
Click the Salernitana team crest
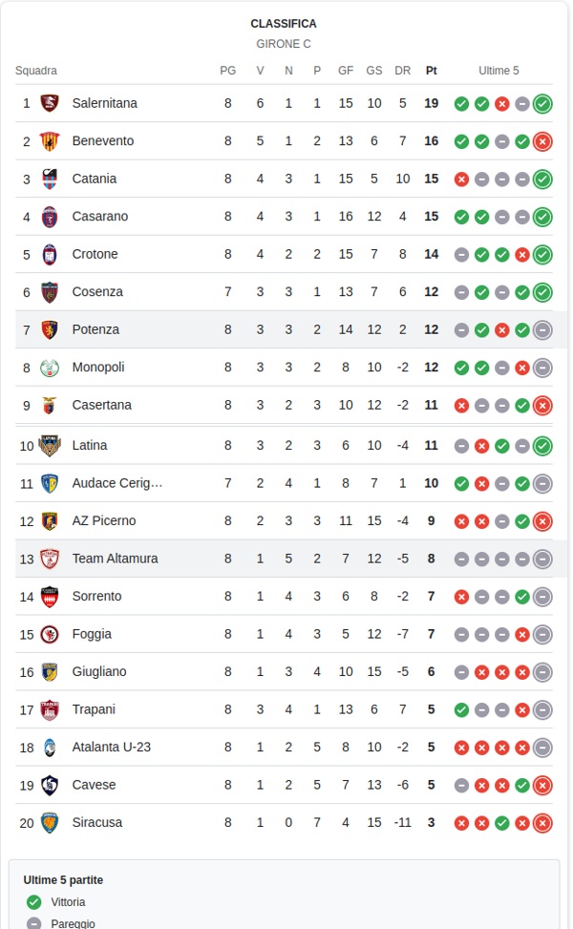pos(50,103)
